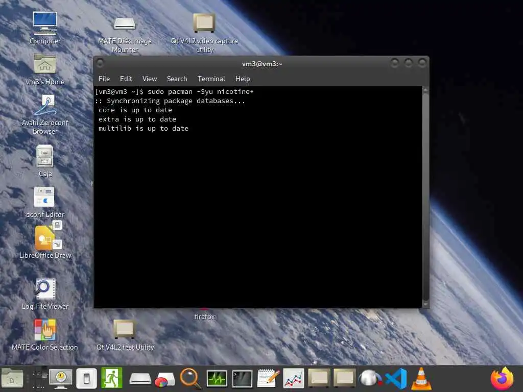Select the Qt V4L2 test Utility icon

(125, 335)
